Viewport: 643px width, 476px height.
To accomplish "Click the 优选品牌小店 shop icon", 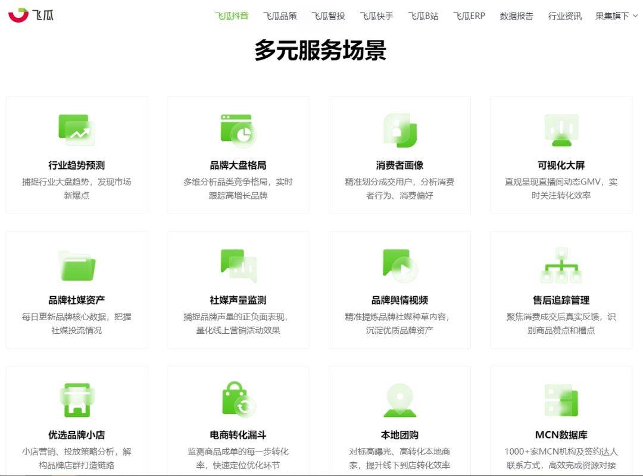I will point(77,400).
